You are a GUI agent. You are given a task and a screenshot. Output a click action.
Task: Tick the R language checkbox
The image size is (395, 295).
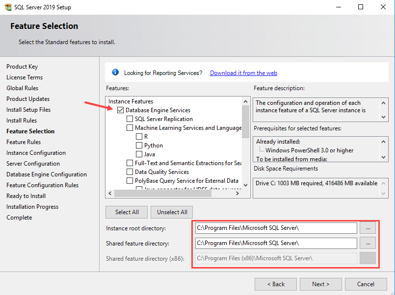pos(139,137)
